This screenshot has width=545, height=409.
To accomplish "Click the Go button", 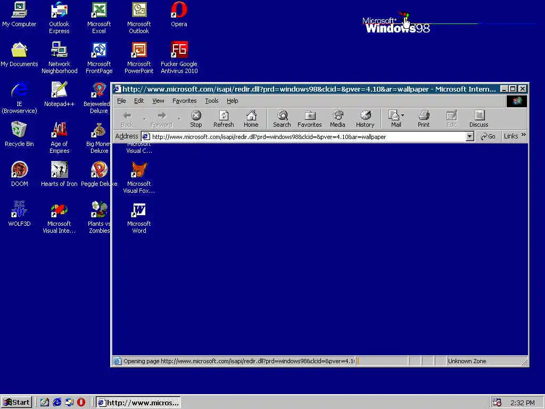I will coord(488,136).
